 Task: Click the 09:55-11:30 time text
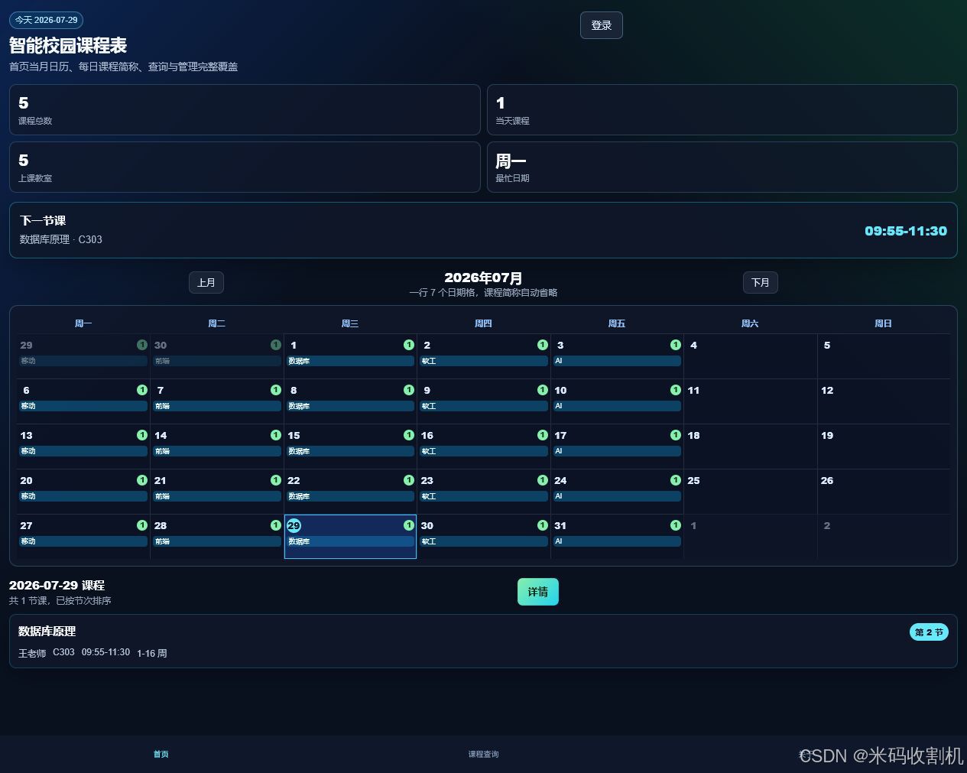pyautogui.click(x=905, y=231)
